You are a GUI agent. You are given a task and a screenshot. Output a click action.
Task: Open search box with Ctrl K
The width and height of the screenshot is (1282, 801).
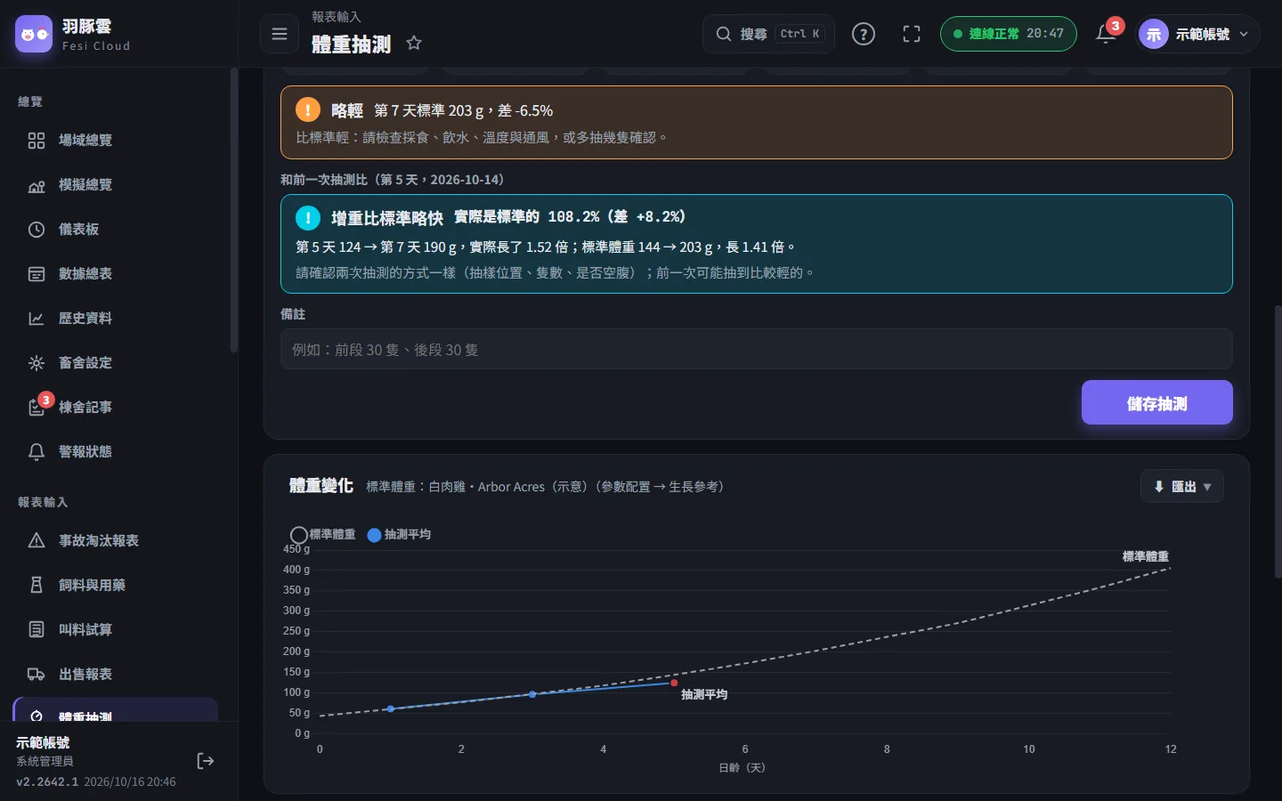click(x=769, y=34)
